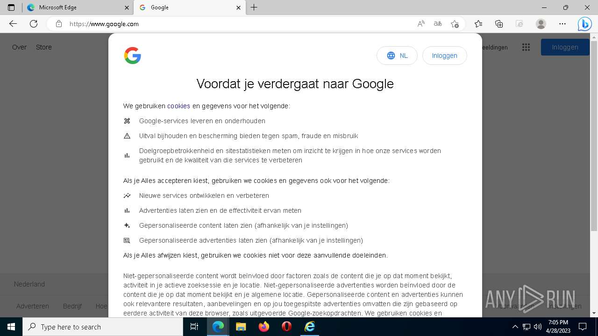Open Edge Settings and more menu

coord(562,24)
